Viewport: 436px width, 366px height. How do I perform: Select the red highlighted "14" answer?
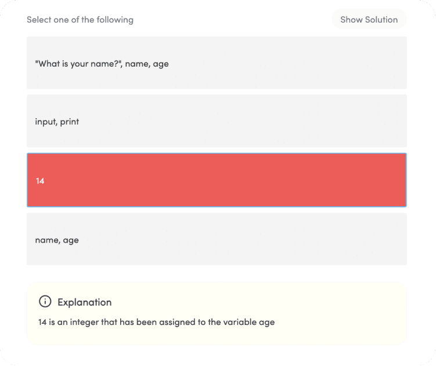pyautogui.click(x=217, y=180)
